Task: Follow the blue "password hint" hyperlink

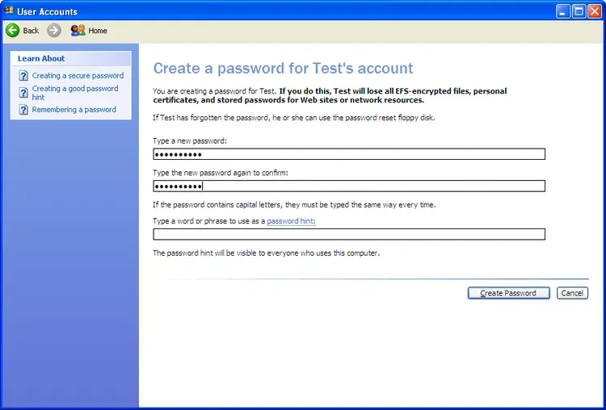Action: point(291,220)
